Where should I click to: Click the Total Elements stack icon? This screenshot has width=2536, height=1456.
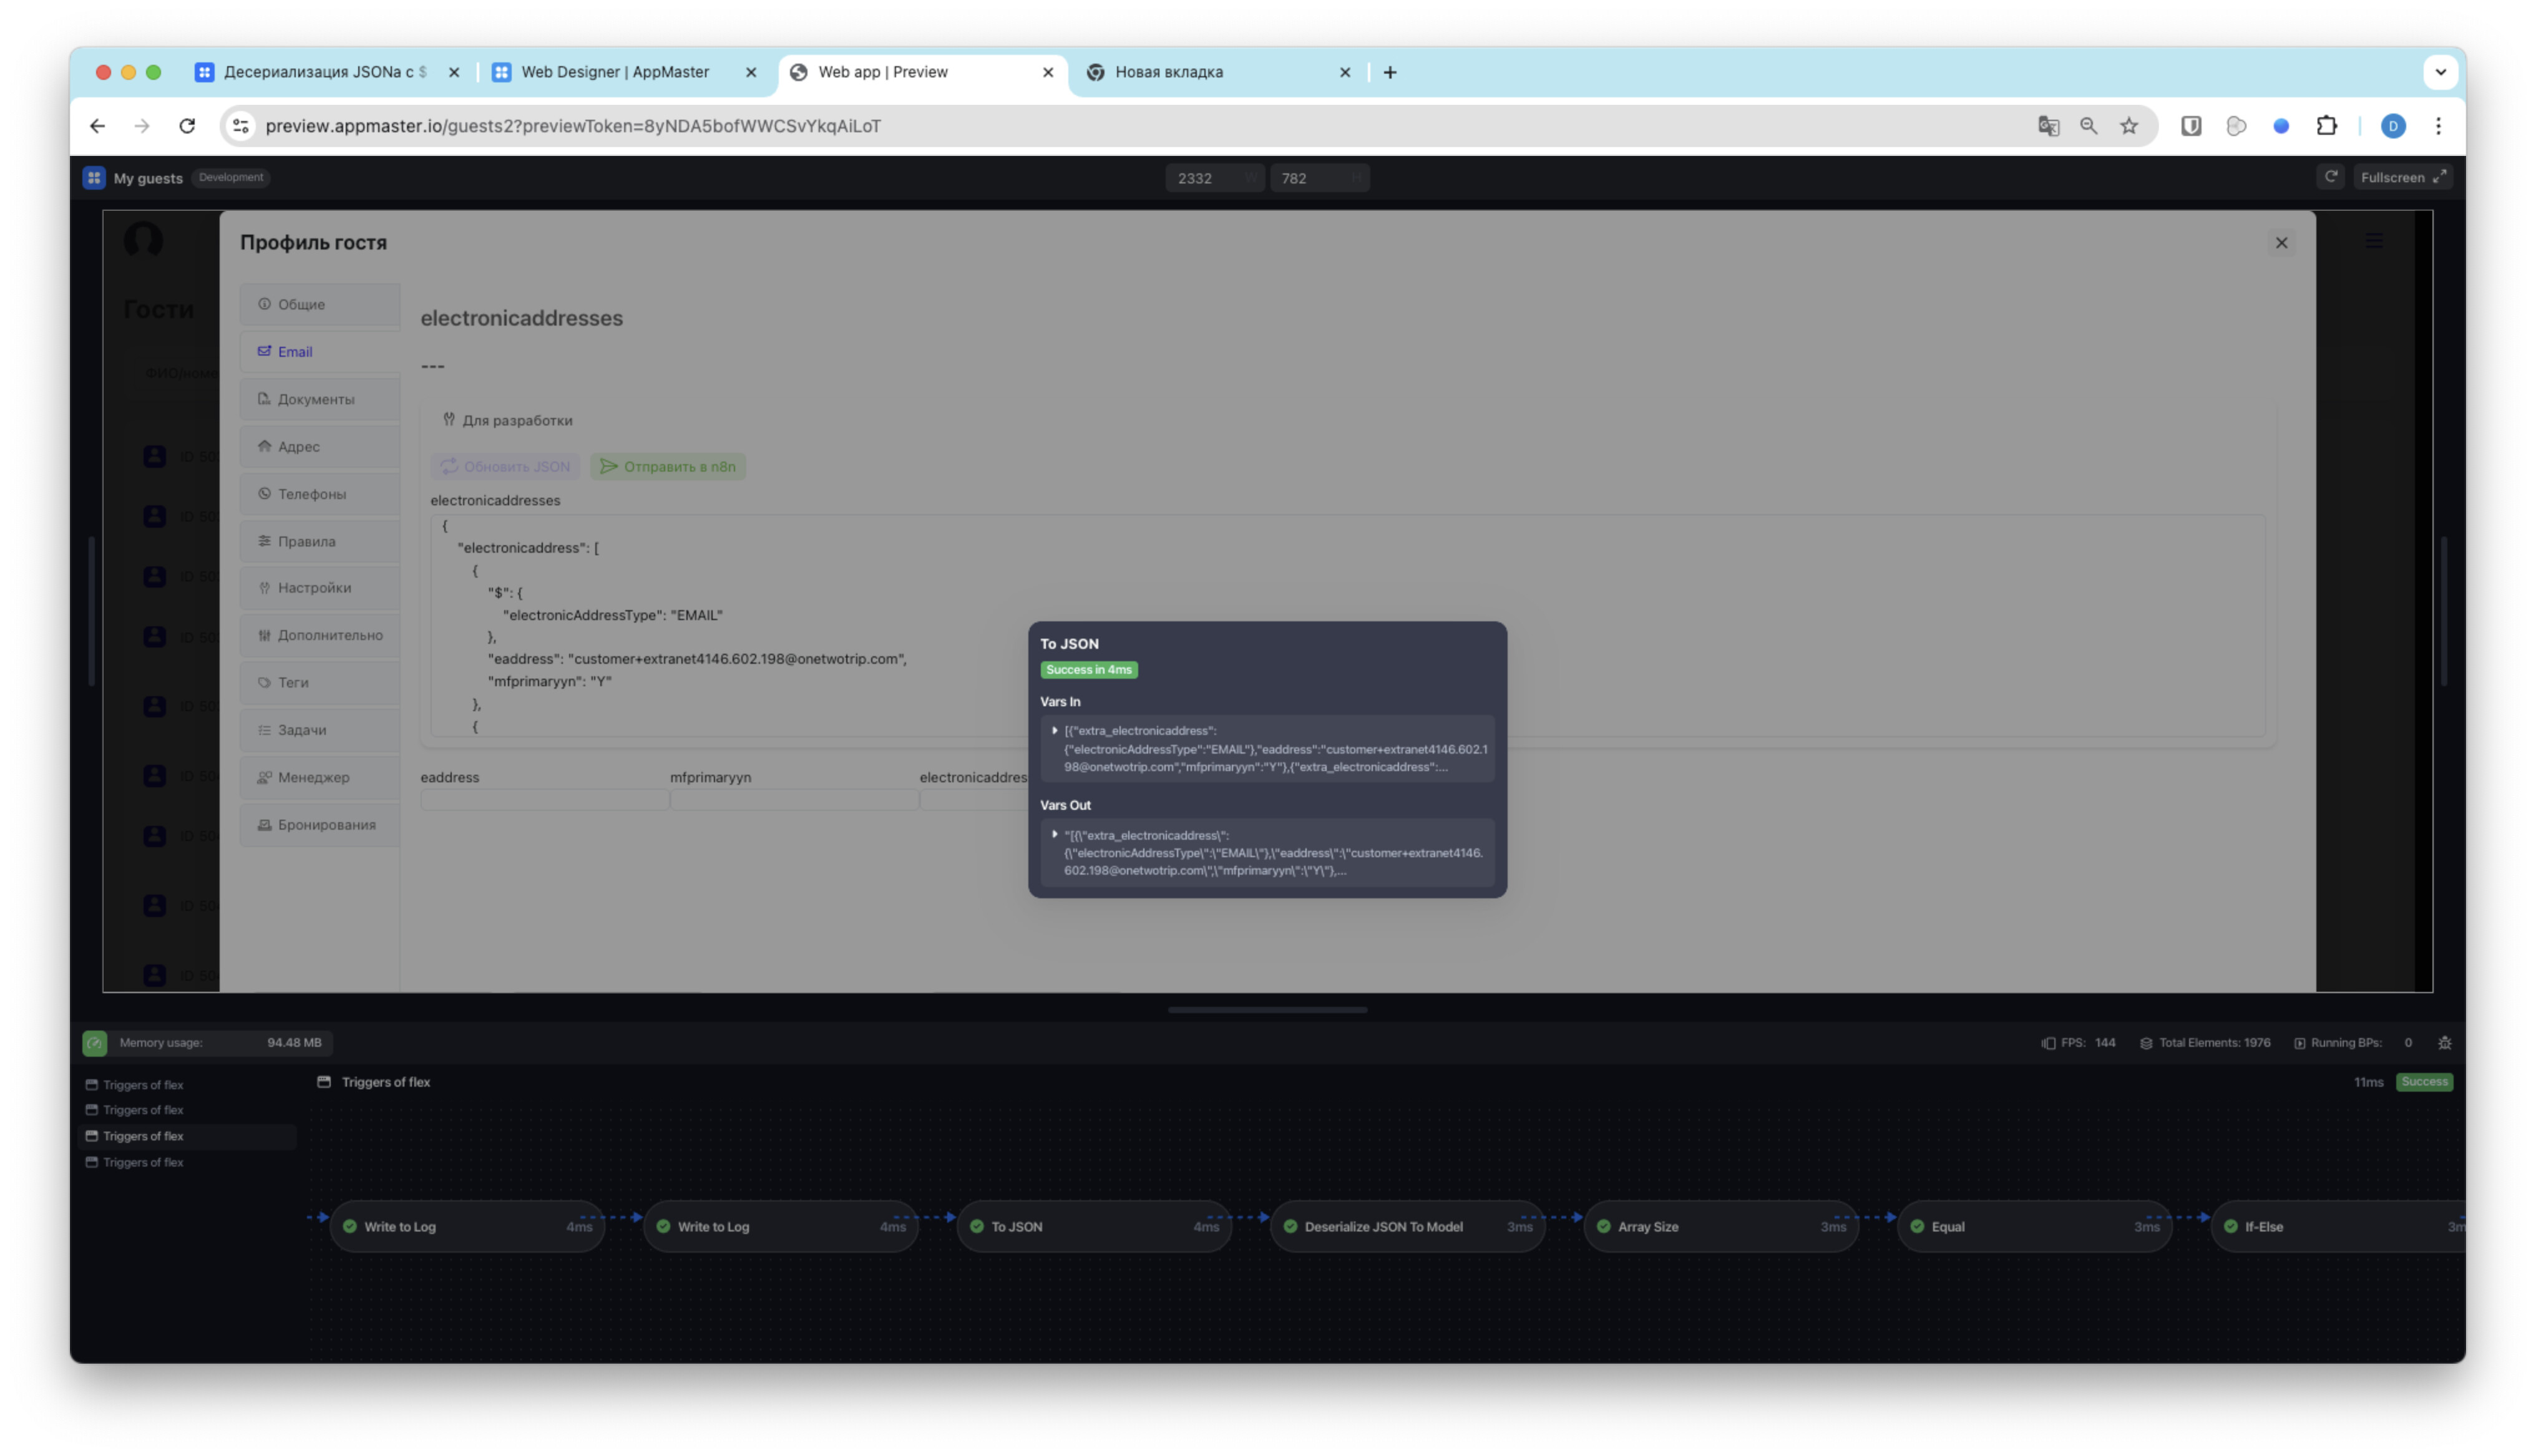point(2145,1043)
